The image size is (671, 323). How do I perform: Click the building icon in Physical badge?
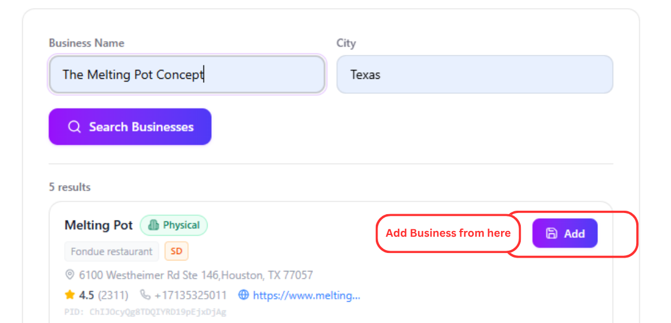pyautogui.click(x=153, y=225)
